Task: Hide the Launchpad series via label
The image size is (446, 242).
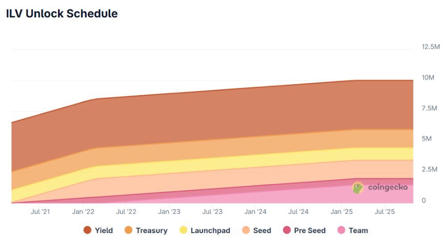Action: (210, 230)
